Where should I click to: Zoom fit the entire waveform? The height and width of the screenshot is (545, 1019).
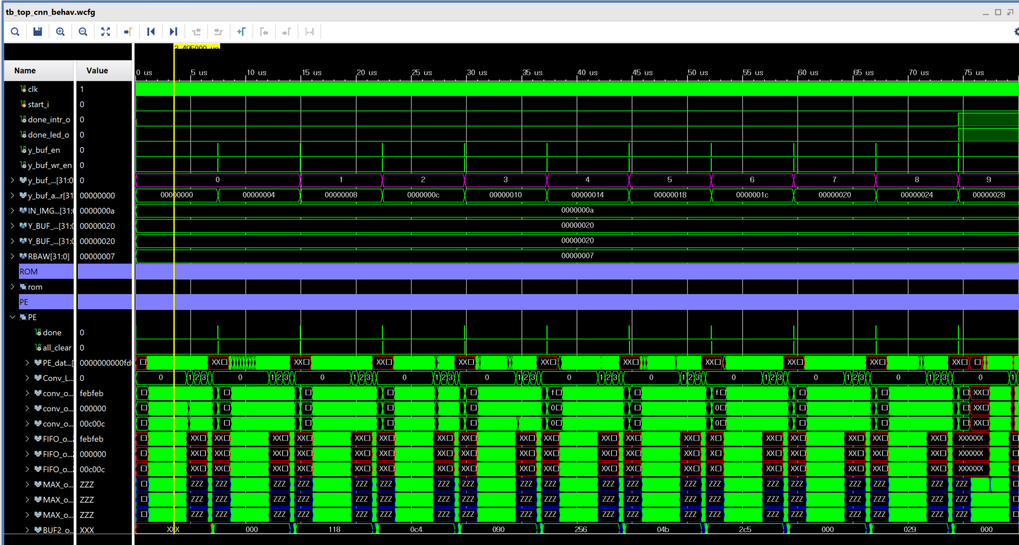coord(105,32)
